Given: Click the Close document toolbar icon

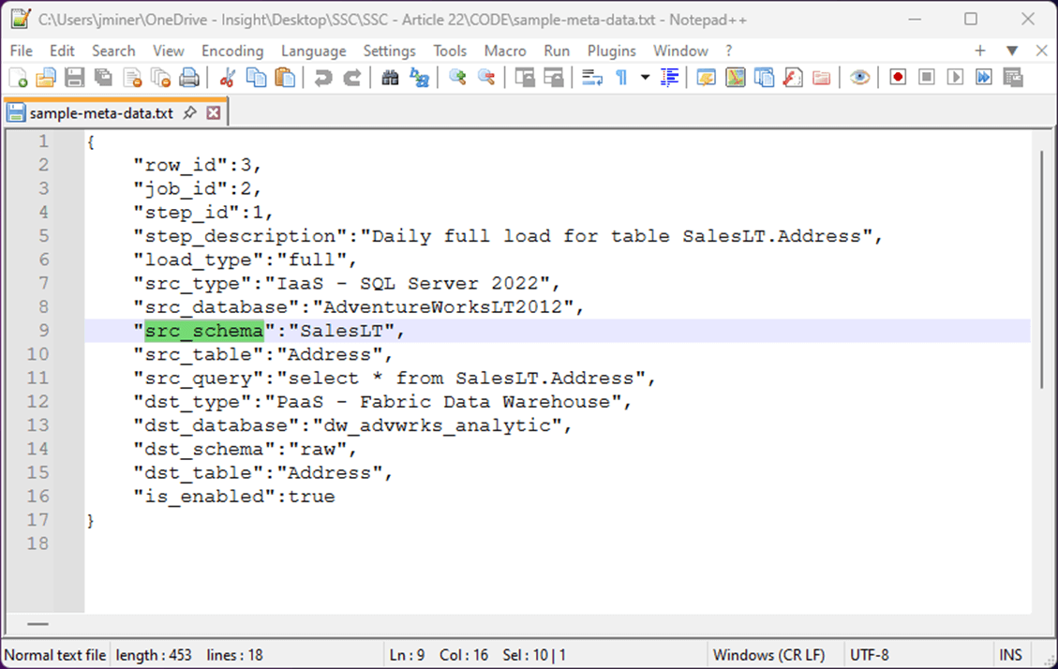Looking at the screenshot, I should tap(132, 78).
